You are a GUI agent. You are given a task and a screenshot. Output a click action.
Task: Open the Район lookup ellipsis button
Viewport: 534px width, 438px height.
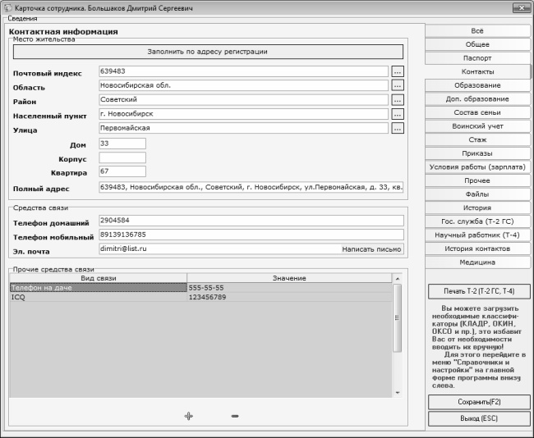(x=398, y=99)
